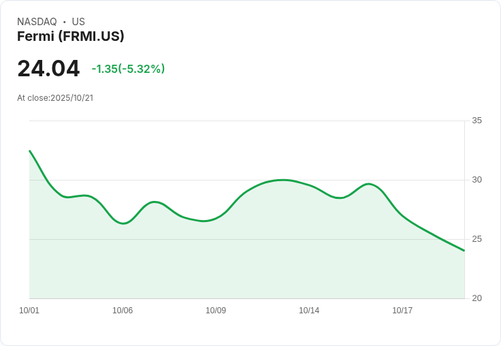This screenshot has width=501, height=346.
Task: Click the 35 y-axis price label
Action: pyautogui.click(x=476, y=121)
